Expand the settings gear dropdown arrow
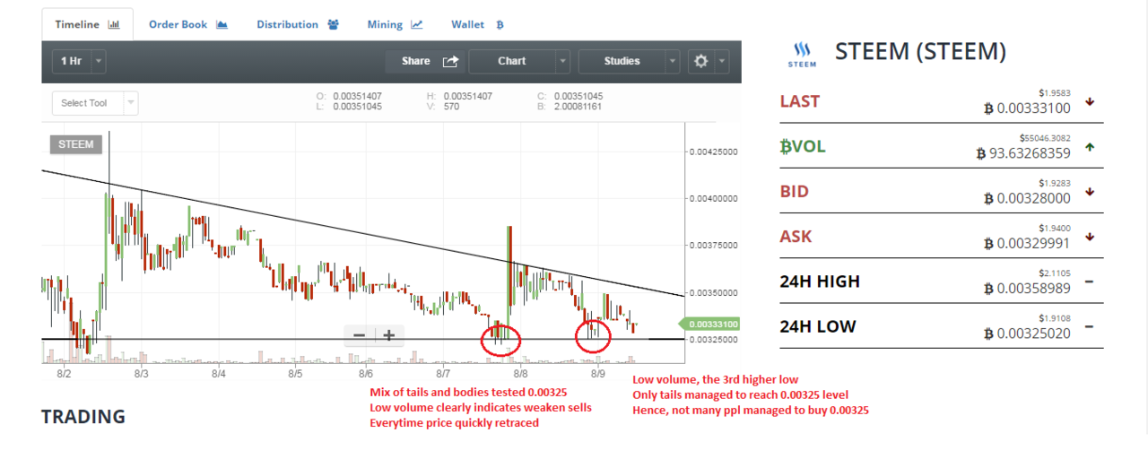 pyautogui.click(x=722, y=61)
